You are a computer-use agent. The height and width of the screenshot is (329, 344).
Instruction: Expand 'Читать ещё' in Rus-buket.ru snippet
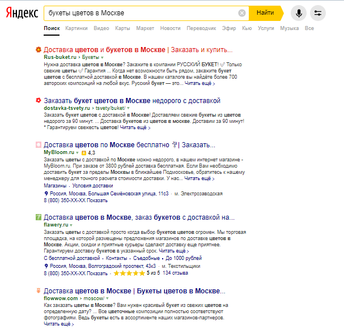[199, 83]
